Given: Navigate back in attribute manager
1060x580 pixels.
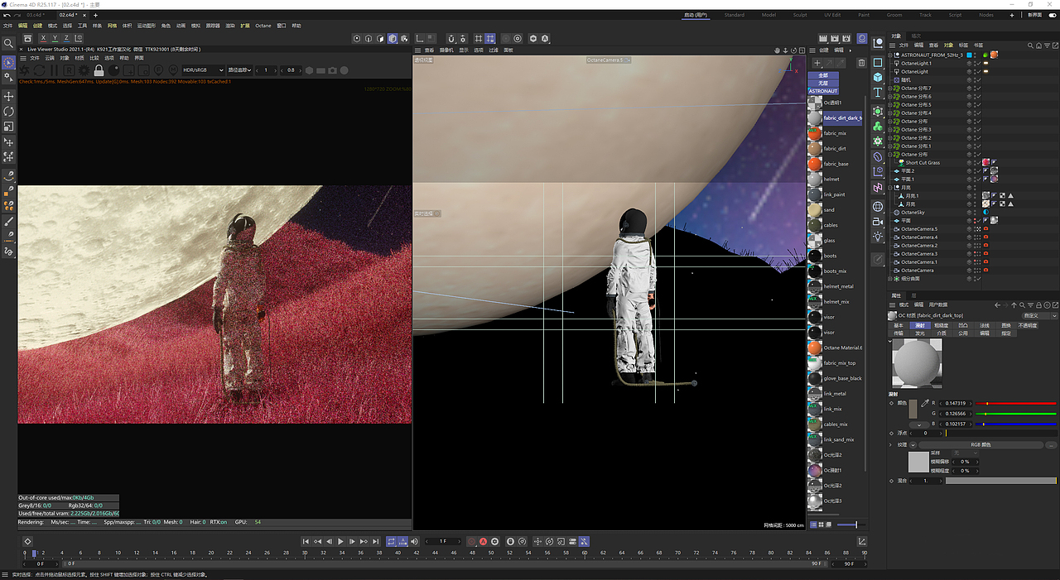Looking at the screenshot, I should coord(997,305).
